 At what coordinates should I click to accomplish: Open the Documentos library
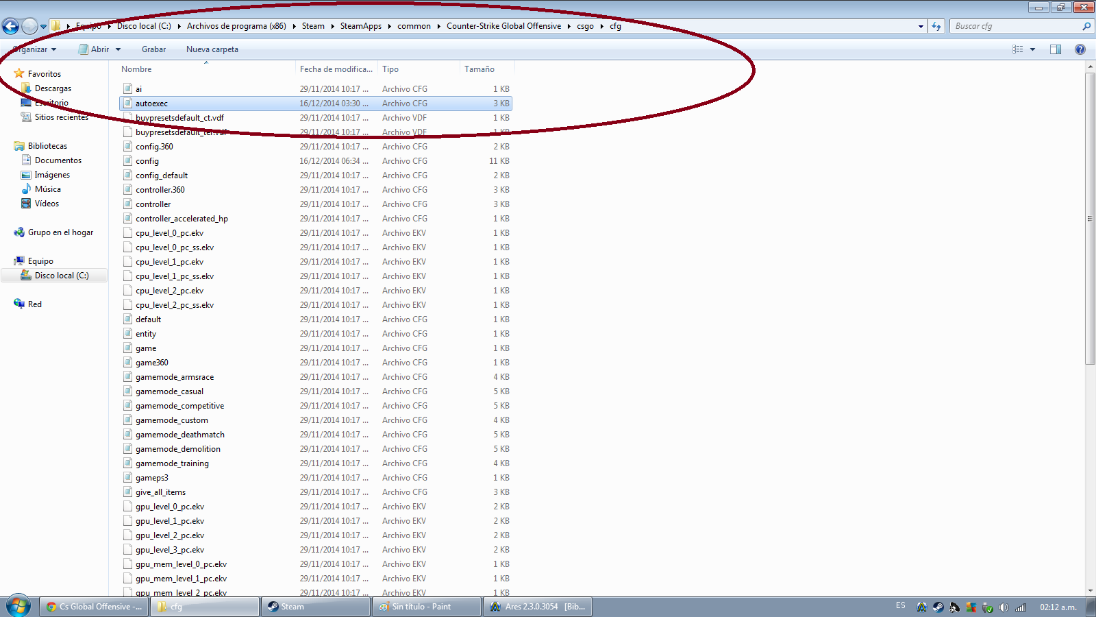tap(58, 160)
